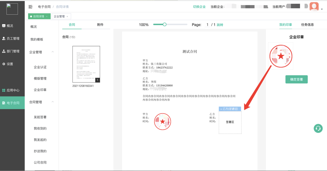
Task: Click the 切换企业 link
Action: pyautogui.click(x=199, y=7)
